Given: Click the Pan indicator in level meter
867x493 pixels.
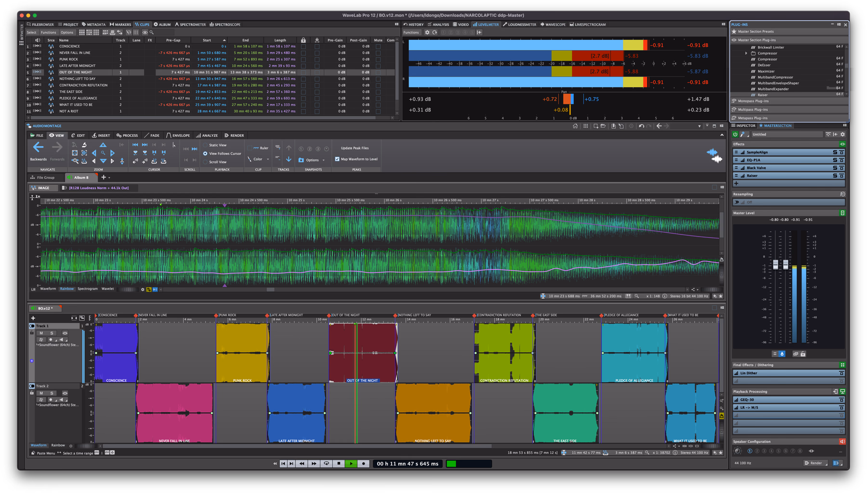Looking at the screenshot, I should click(567, 99).
